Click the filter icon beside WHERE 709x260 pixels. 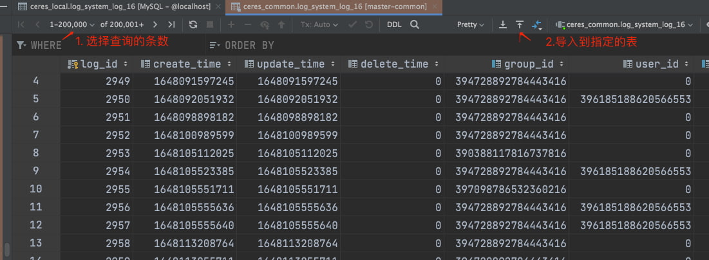pyautogui.click(x=21, y=45)
